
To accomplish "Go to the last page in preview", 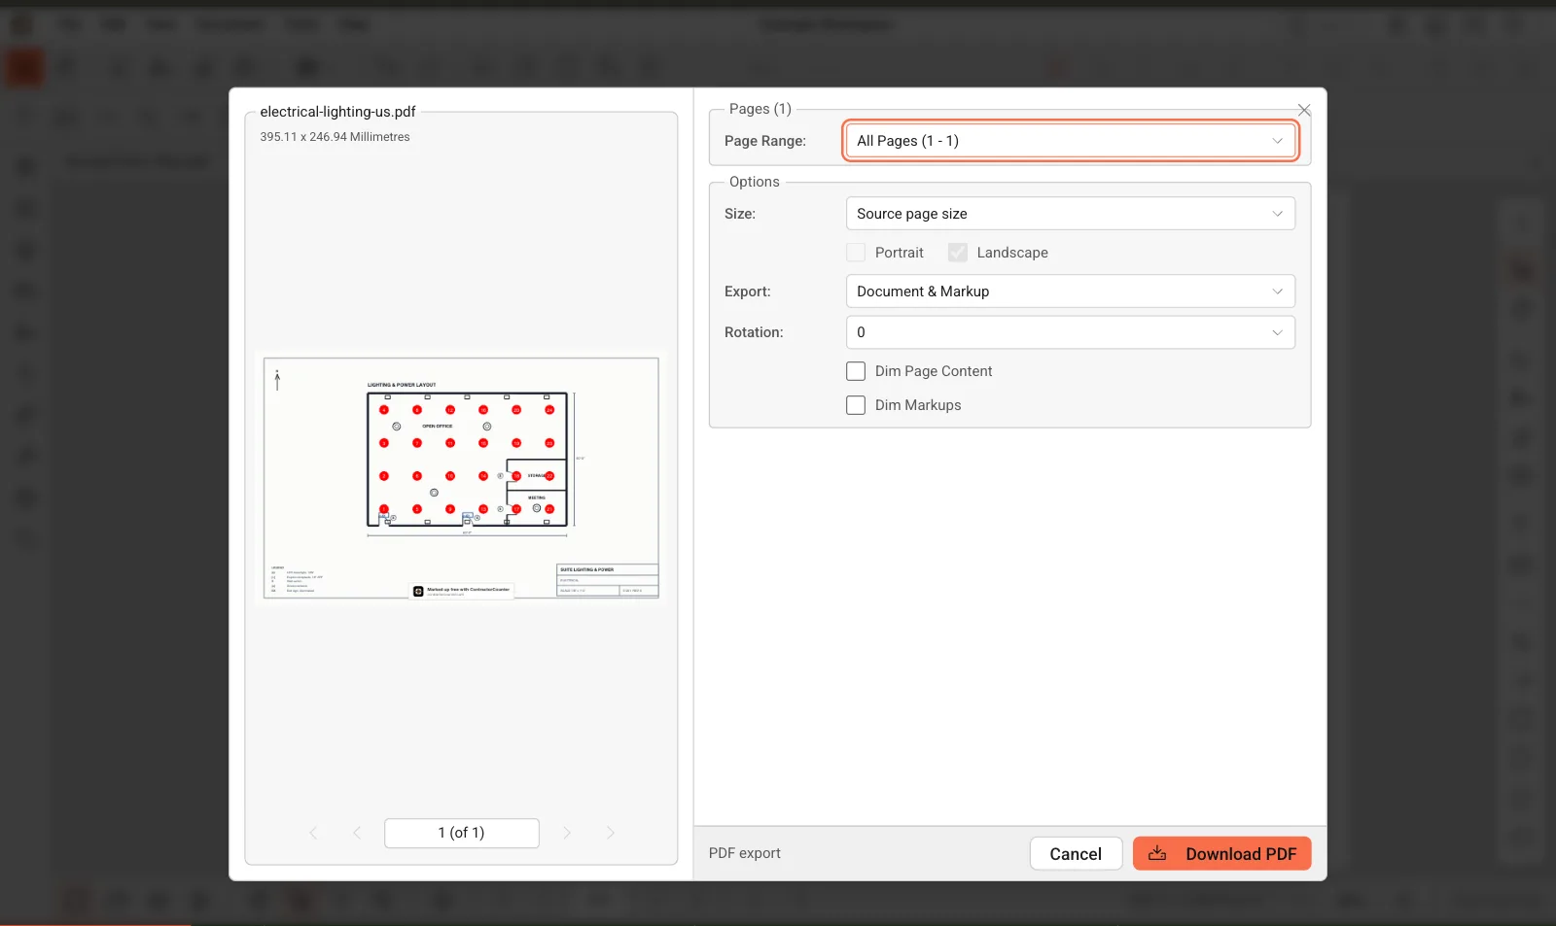I will (611, 833).
